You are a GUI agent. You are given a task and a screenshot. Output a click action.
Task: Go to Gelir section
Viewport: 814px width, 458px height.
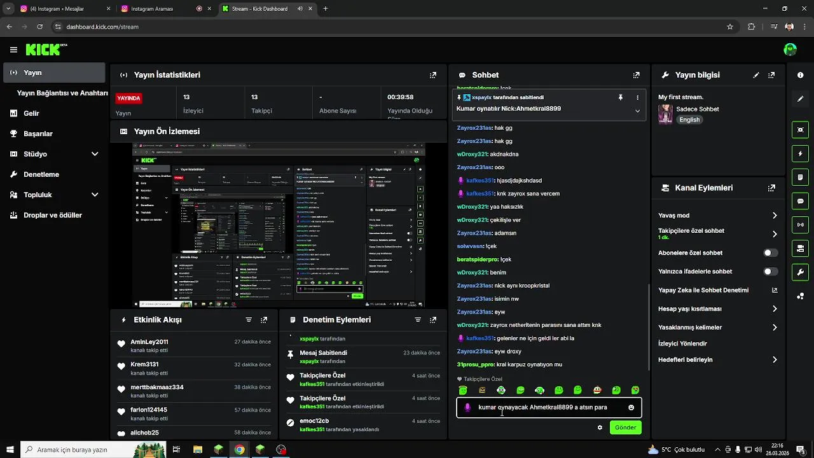(54, 113)
